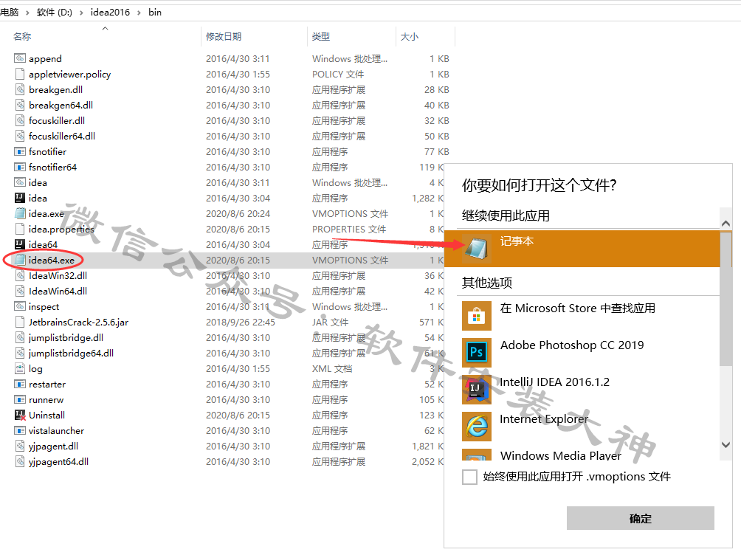Go to bin in the breadcrumb path
This screenshot has height=555, width=741.
(155, 13)
